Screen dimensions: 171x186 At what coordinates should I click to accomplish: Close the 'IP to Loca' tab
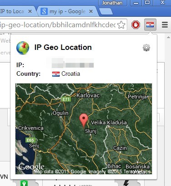(30, 11)
